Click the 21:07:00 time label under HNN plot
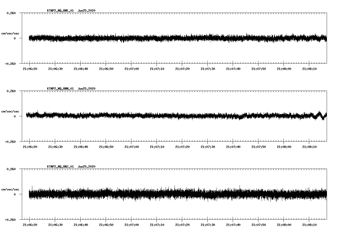The width and height of the screenshot is (345, 234). 132,147
